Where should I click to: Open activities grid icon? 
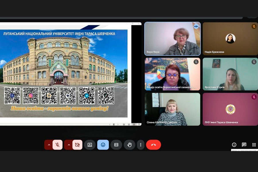(x=254, y=145)
